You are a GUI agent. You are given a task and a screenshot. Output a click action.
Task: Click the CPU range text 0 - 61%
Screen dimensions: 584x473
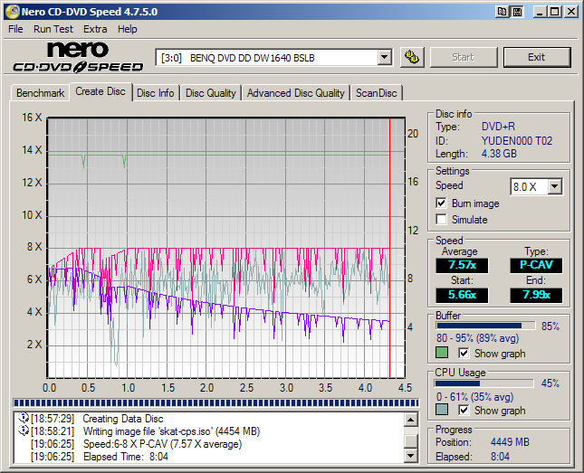(474, 397)
